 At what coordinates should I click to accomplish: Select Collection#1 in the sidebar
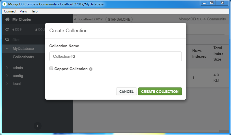[x=23, y=57]
